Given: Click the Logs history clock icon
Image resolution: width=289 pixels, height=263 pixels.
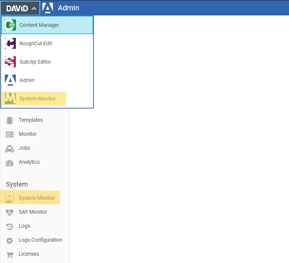Looking at the screenshot, I should click(x=10, y=226).
